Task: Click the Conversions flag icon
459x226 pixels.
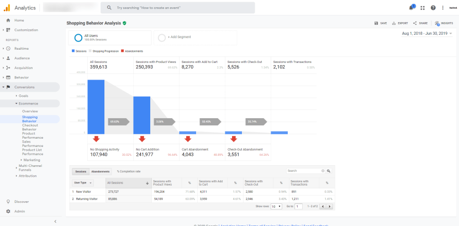Action: click(8, 87)
